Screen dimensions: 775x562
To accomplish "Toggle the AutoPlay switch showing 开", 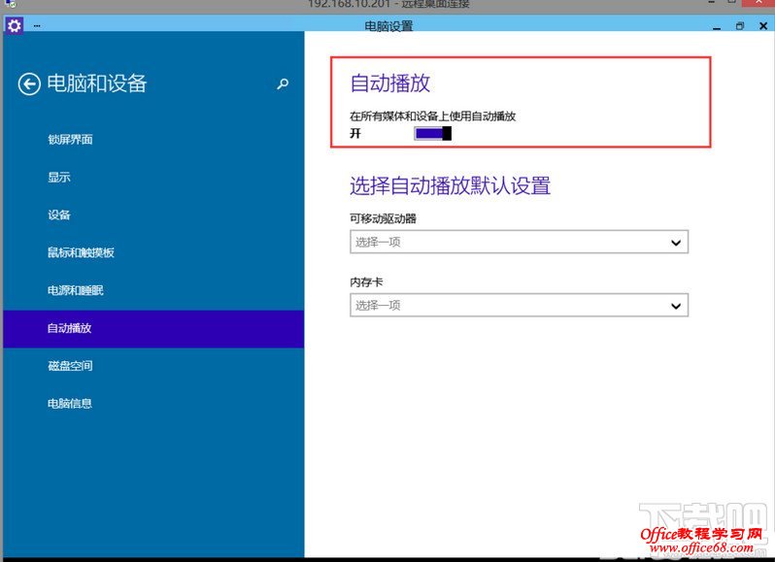I will 432,133.
